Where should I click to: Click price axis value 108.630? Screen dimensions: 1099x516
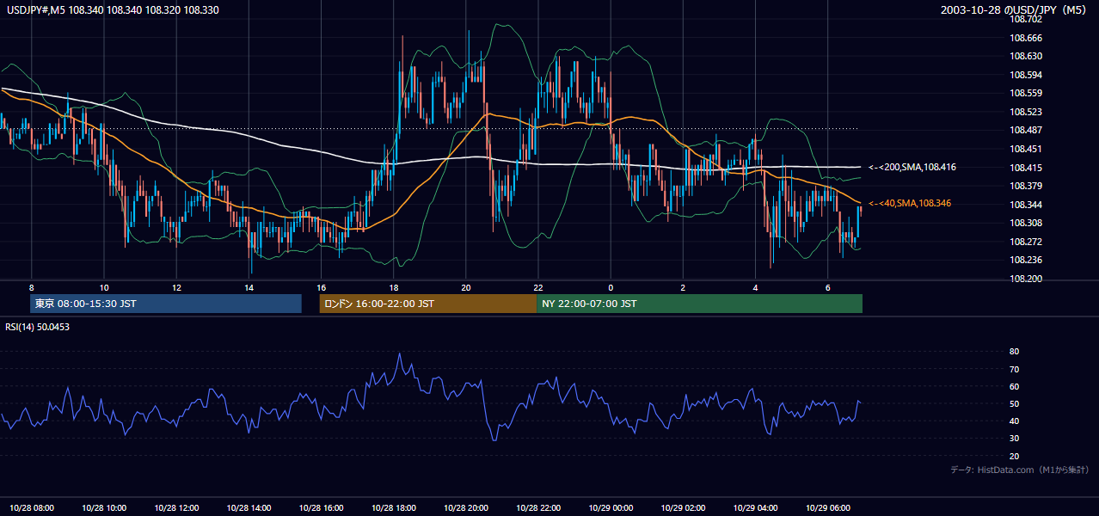(1025, 56)
